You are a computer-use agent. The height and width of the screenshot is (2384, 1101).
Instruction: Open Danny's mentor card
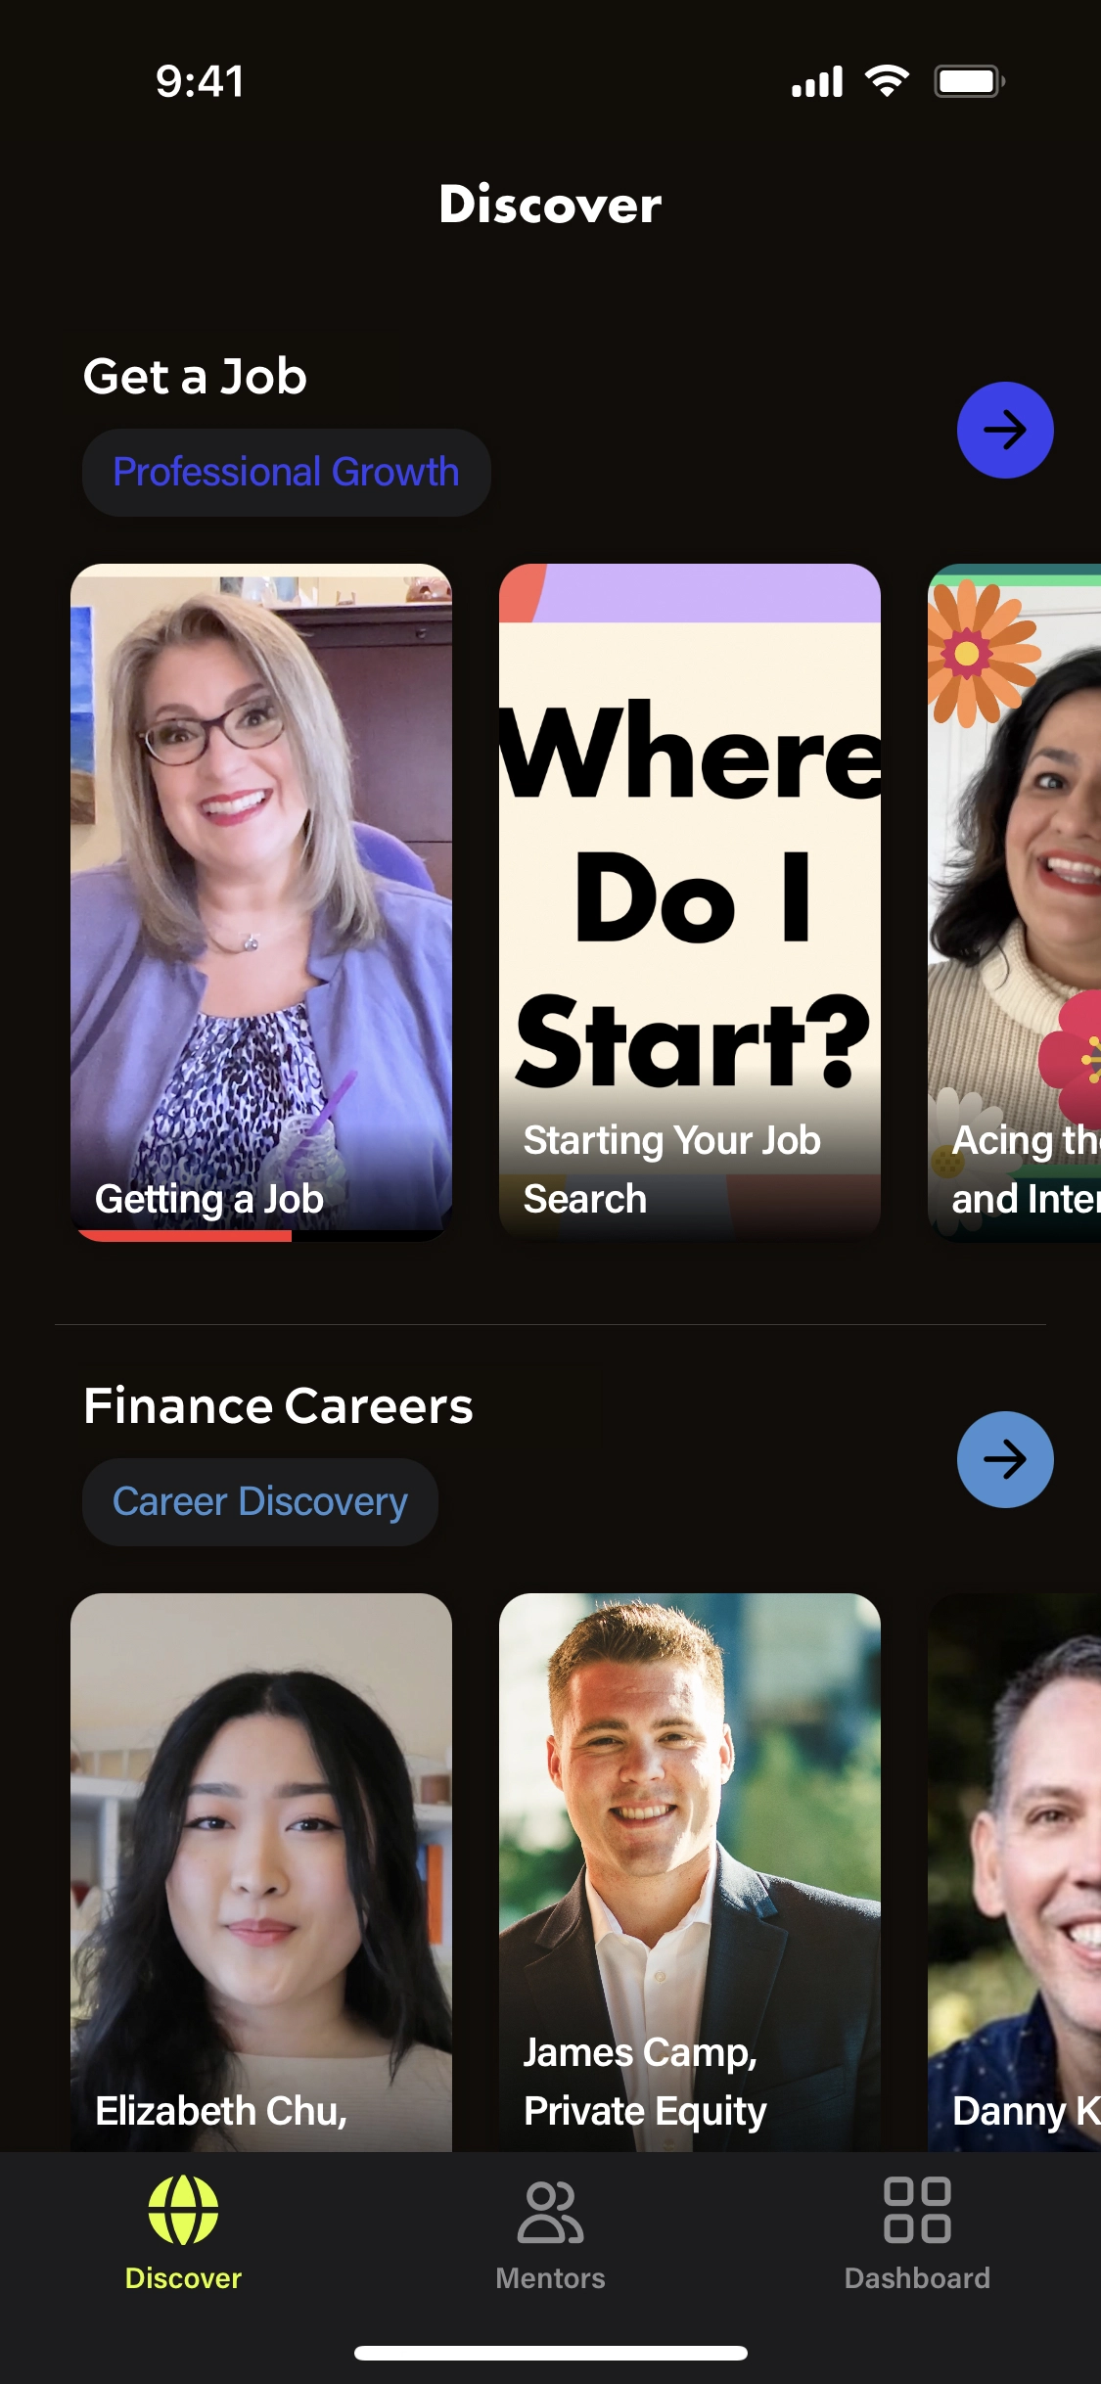coord(1014,1871)
